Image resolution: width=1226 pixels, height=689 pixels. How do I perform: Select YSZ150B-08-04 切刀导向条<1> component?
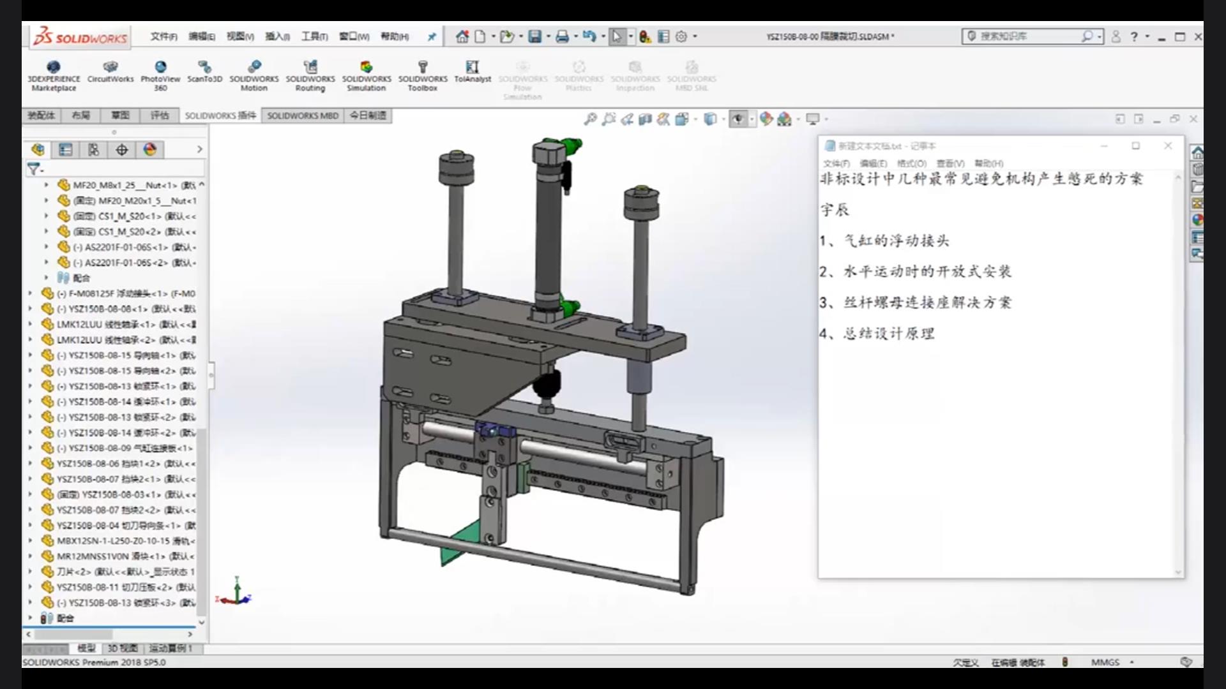[x=119, y=525]
